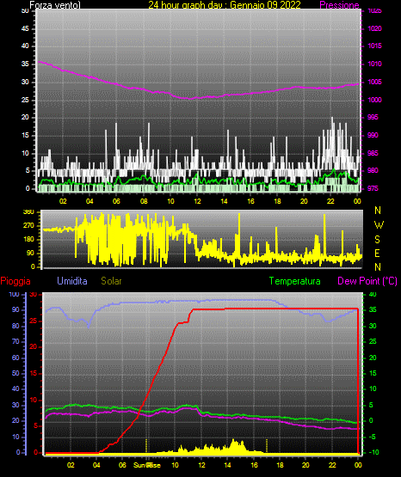Click compass letter "W" beside wind direction chart
This screenshot has width=401, height=477.
tap(379, 225)
